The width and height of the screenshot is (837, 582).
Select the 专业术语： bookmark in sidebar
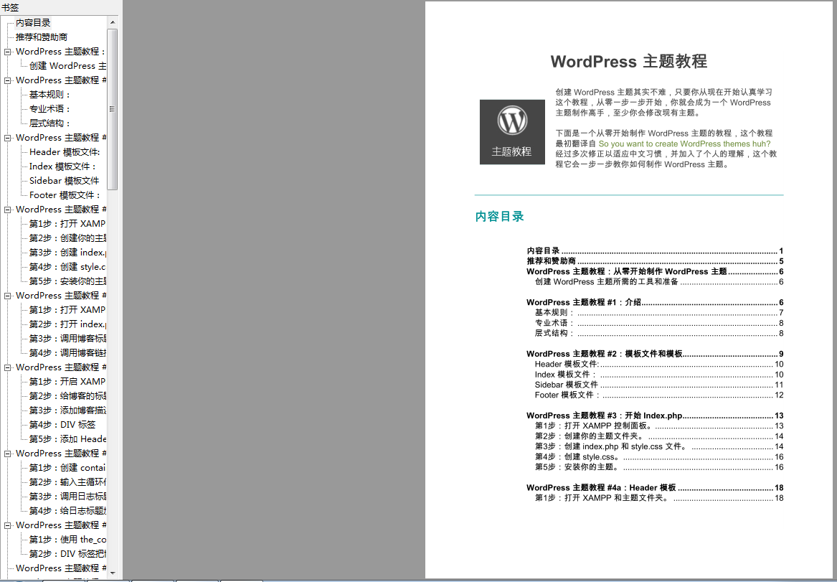pyautogui.click(x=49, y=109)
